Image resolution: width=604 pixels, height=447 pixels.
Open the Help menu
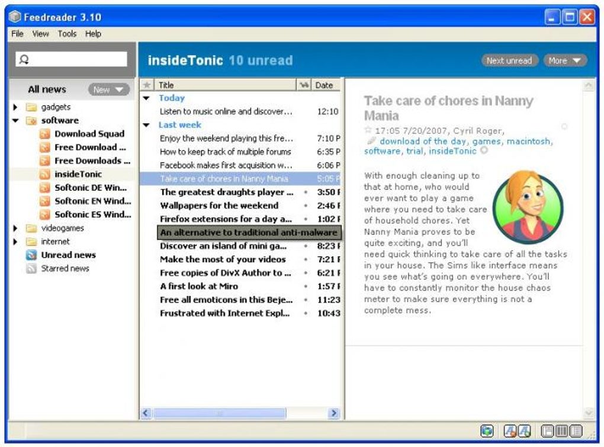click(x=93, y=34)
